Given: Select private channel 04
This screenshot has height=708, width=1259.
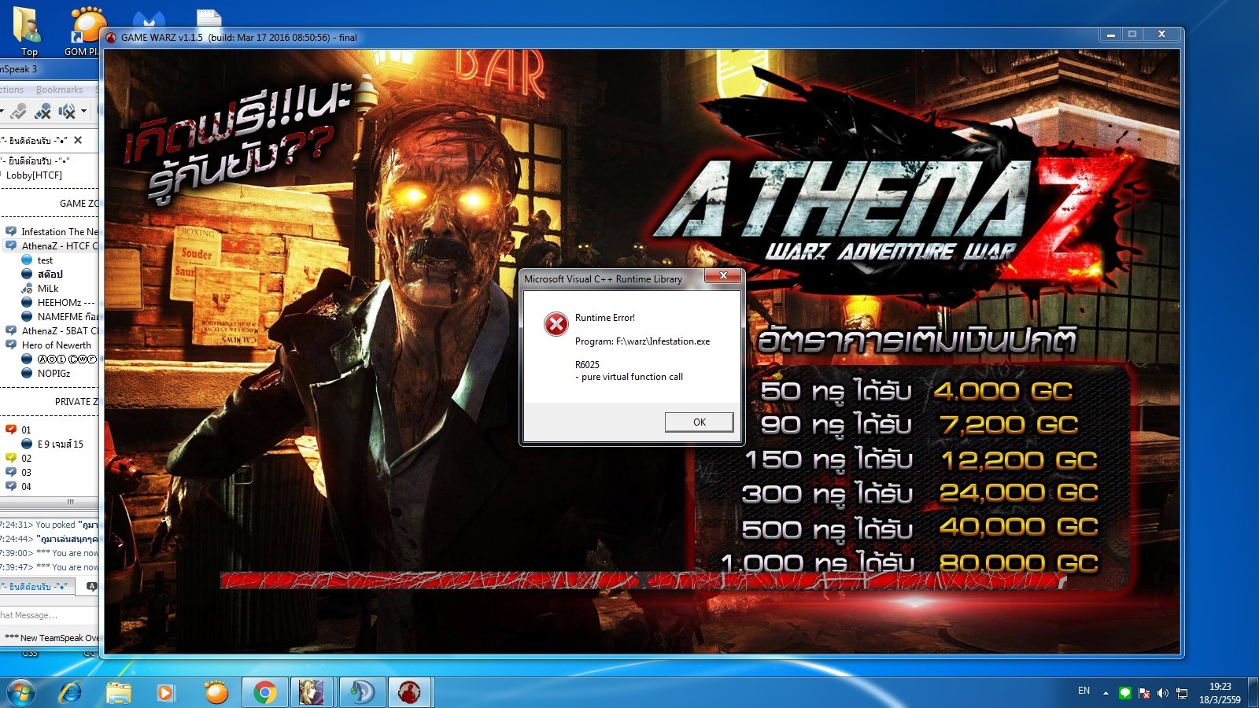Looking at the screenshot, I should coord(26,487).
